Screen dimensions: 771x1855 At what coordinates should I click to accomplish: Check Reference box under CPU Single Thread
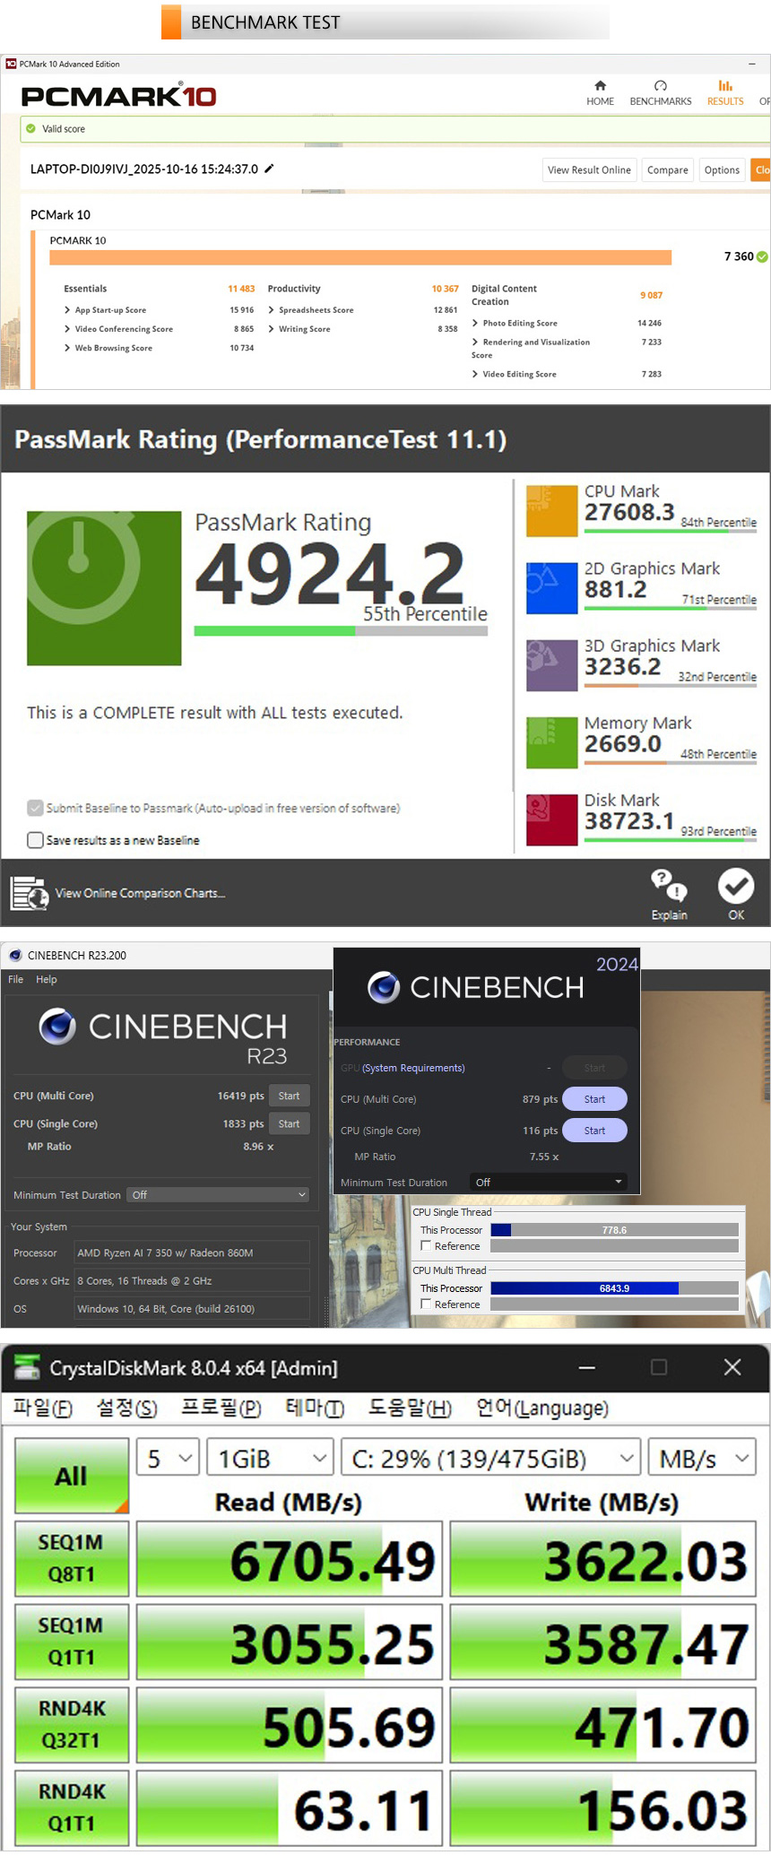click(x=426, y=1246)
